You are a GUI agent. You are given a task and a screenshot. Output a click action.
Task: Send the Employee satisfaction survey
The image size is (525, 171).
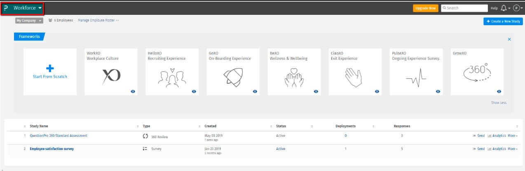[x=478, y=149]
